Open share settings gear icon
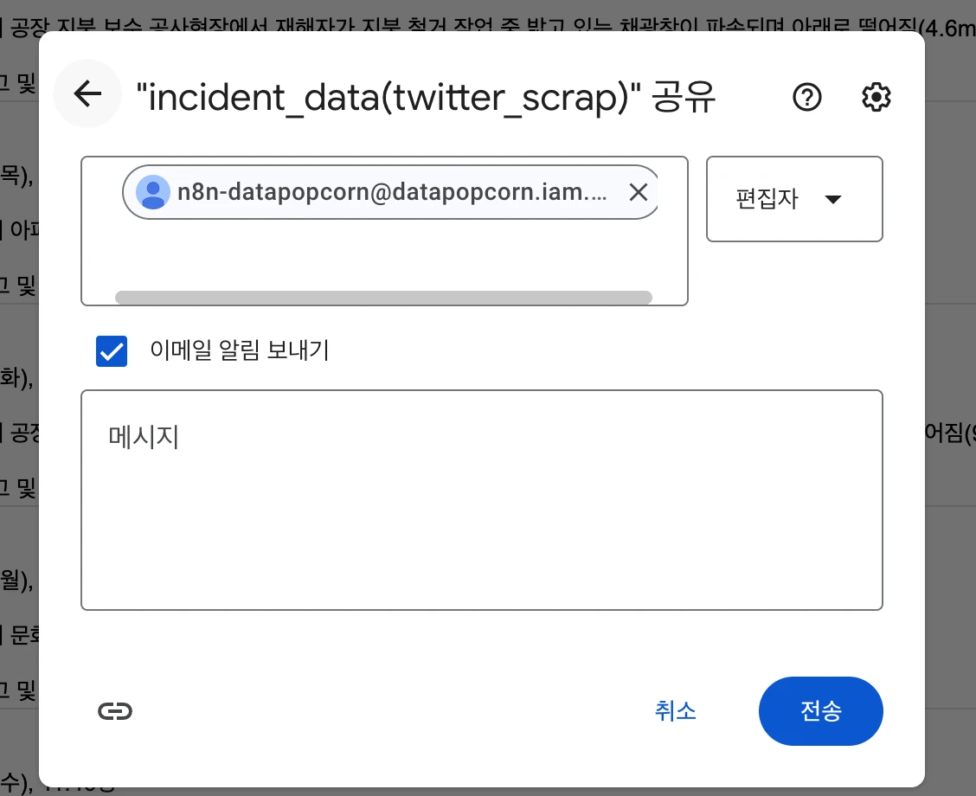Screen dimensions: 976x796 coord(876,97)
